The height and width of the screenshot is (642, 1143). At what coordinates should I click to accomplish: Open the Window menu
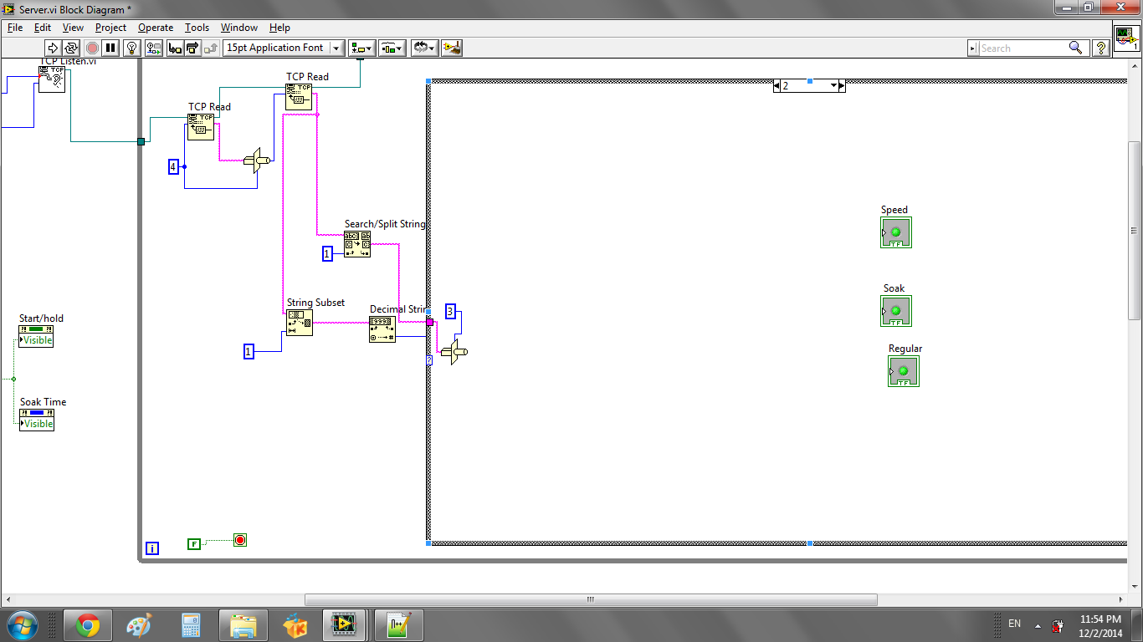coord(239,28)
